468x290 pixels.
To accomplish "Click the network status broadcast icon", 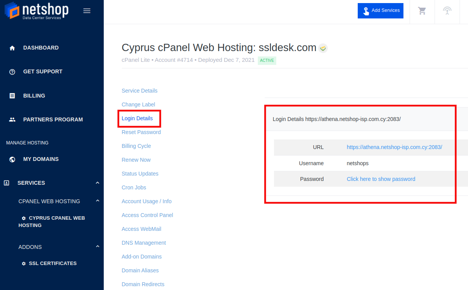I will click(x=447, y=11).
